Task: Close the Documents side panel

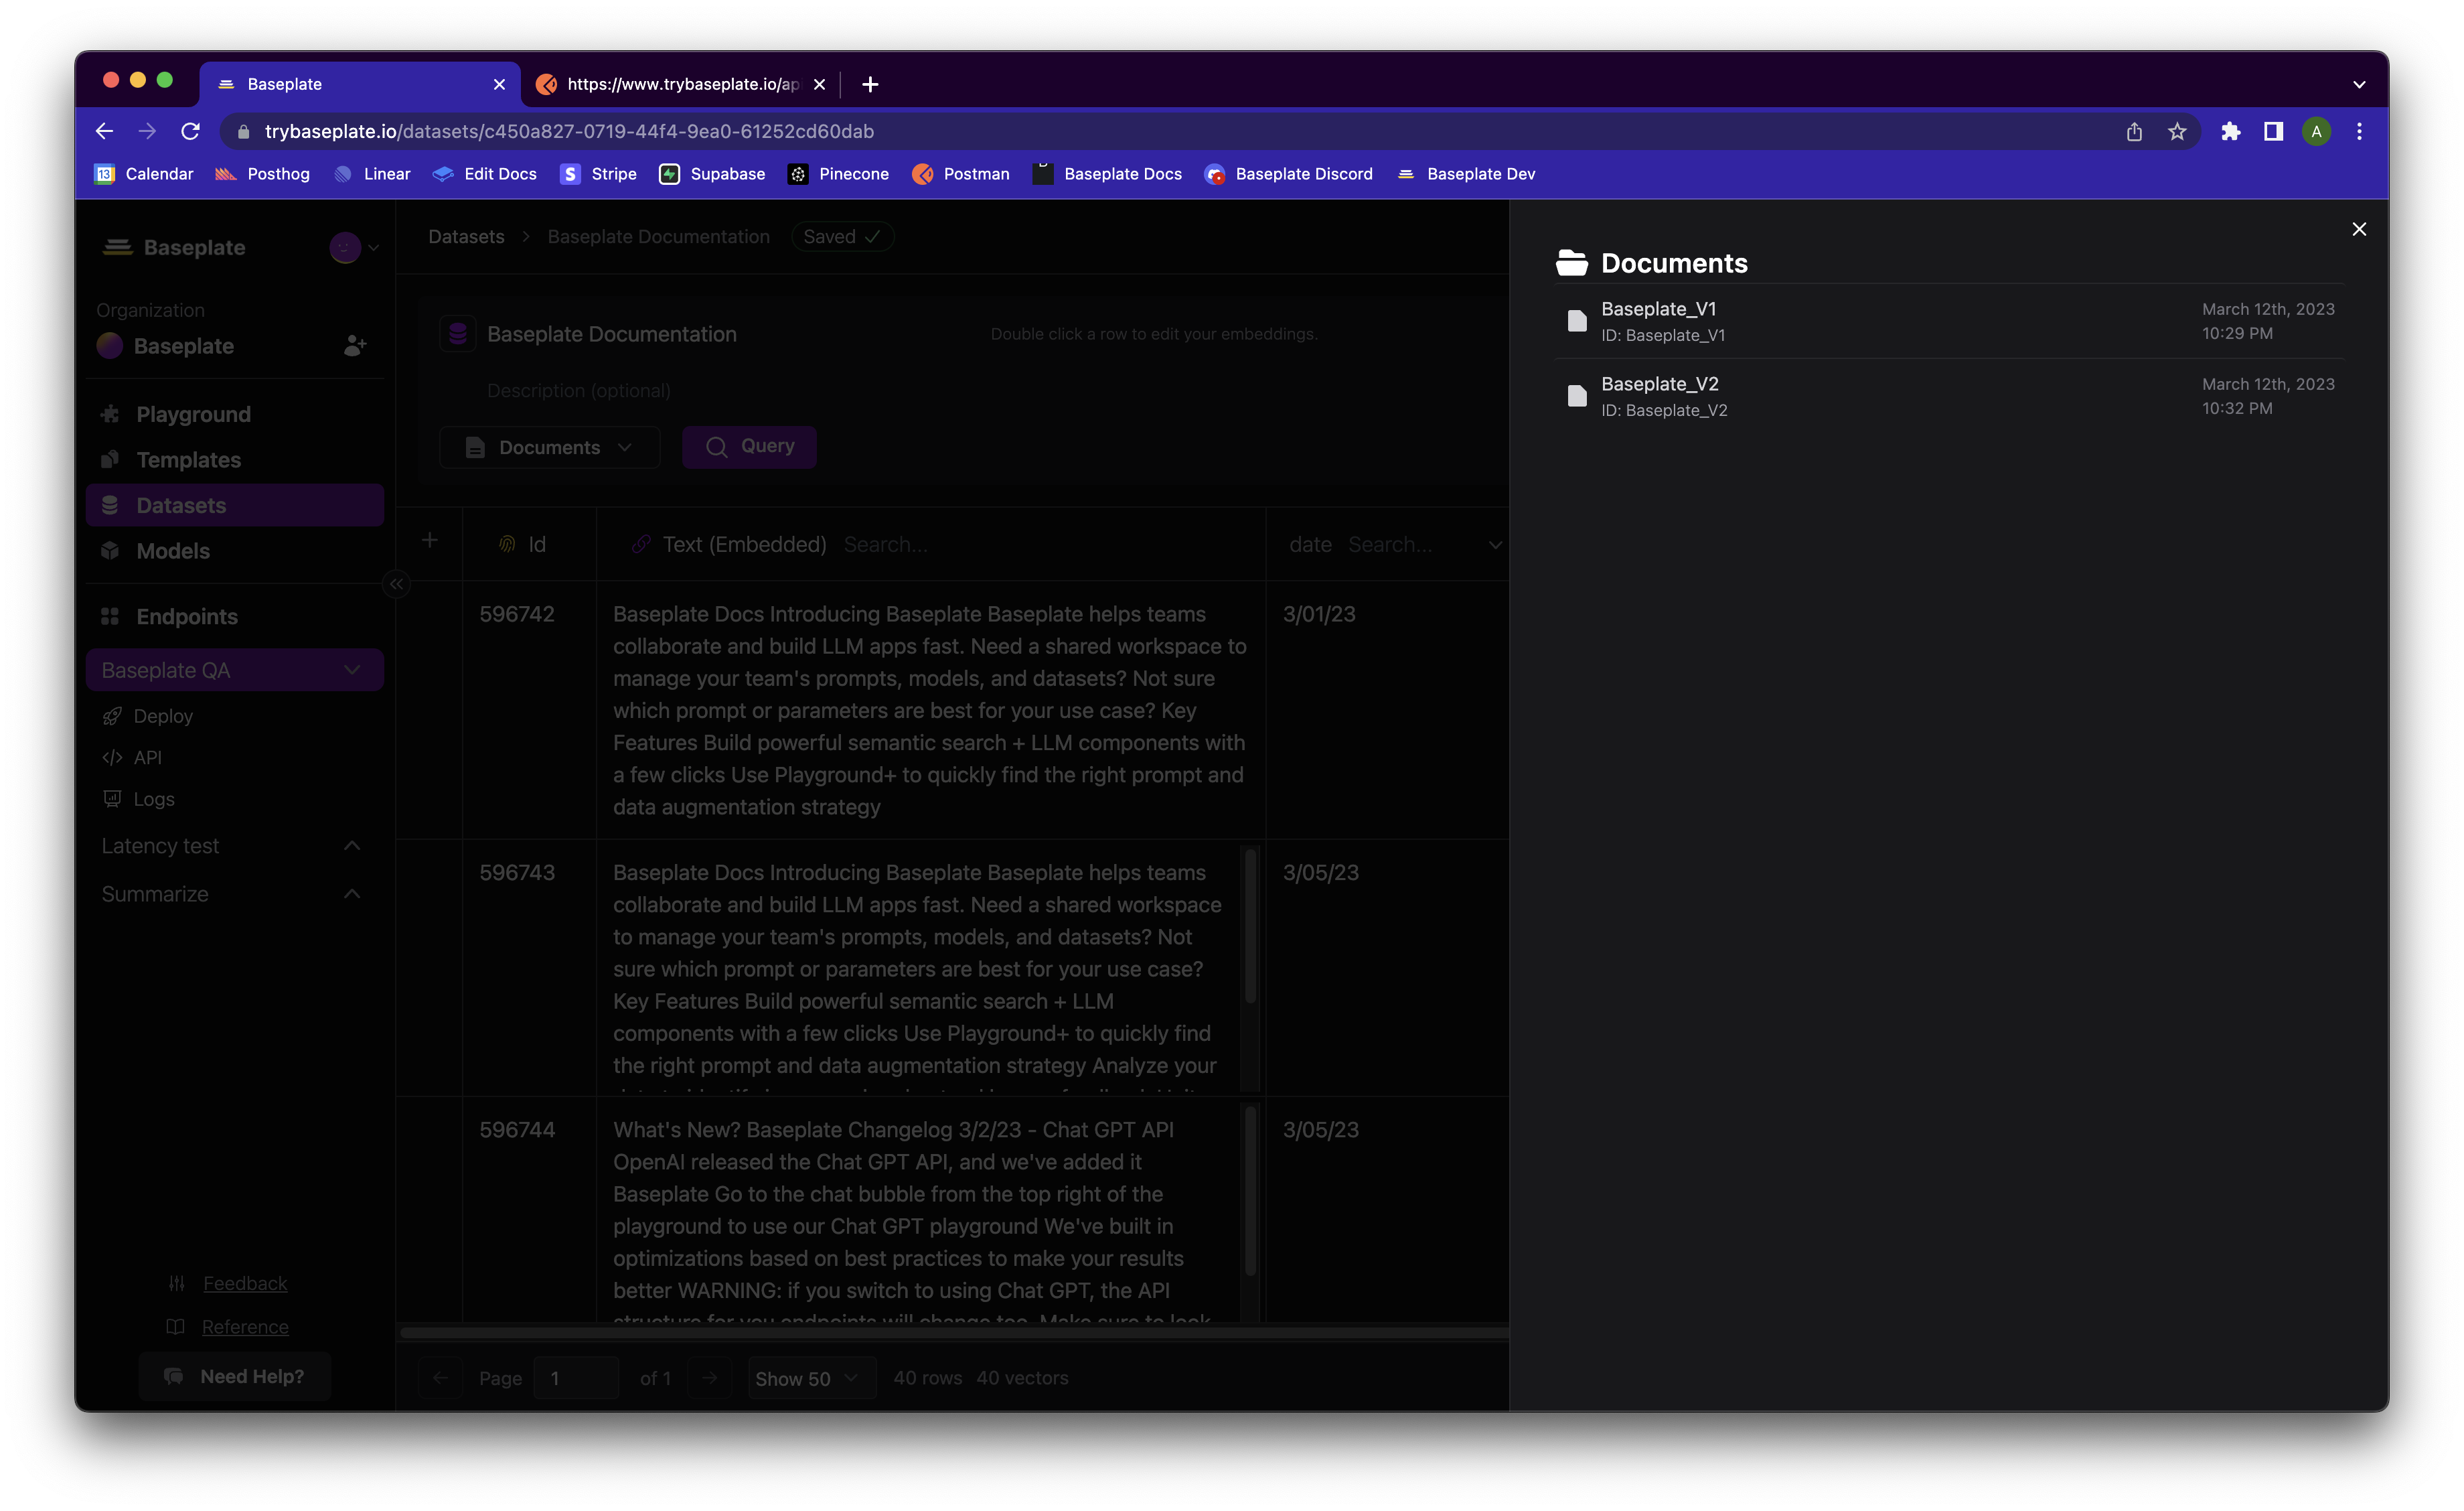Action: pyautogui.click(x=2358, y=230)
